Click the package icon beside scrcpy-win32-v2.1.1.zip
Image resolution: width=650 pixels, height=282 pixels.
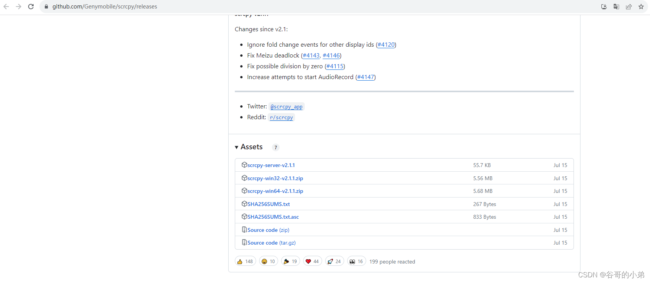244,178
